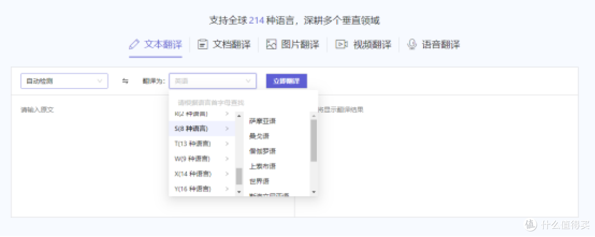Click the clipboard icon for document translation
The width and height of the screenshot is (595, 237).
(x=203, y=45)
